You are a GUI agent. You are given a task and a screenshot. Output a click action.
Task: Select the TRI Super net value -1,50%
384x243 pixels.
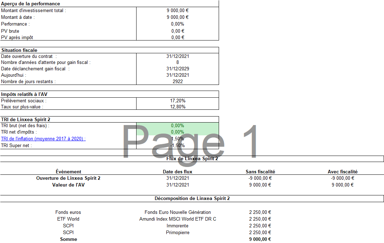point(177,145)
